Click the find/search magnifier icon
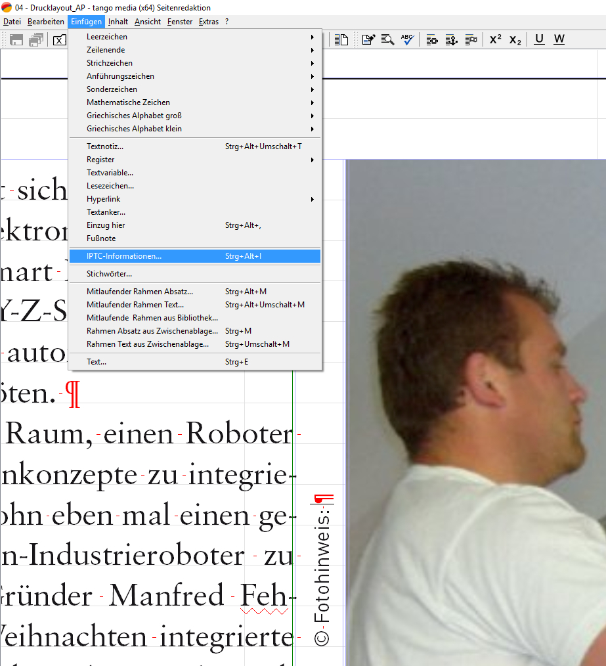The width and height of the screenshot is (606, 666). 388,39
